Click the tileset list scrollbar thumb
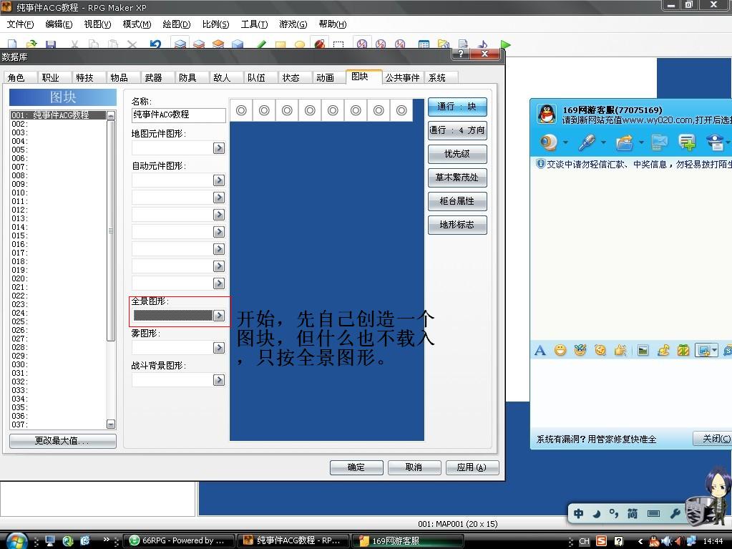Viewport: 732px width, 549px height. 111,230
